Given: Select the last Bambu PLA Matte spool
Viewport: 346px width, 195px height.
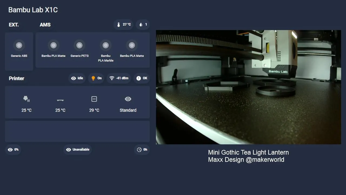Looking at the screenshot, I should click(x=132, y=45).
